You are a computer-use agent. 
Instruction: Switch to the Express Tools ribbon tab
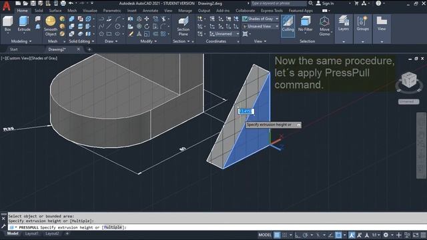pyautogui.click(x=272, y=11)
